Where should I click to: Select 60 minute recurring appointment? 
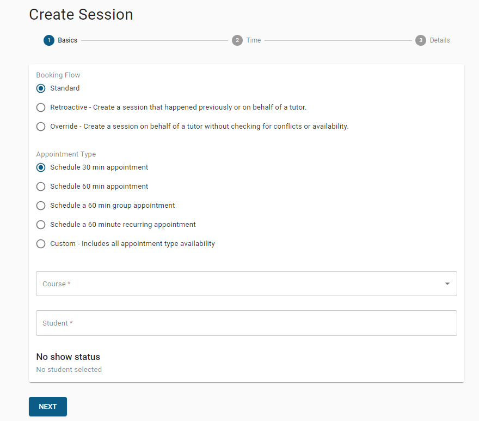[x=41, y=225]
